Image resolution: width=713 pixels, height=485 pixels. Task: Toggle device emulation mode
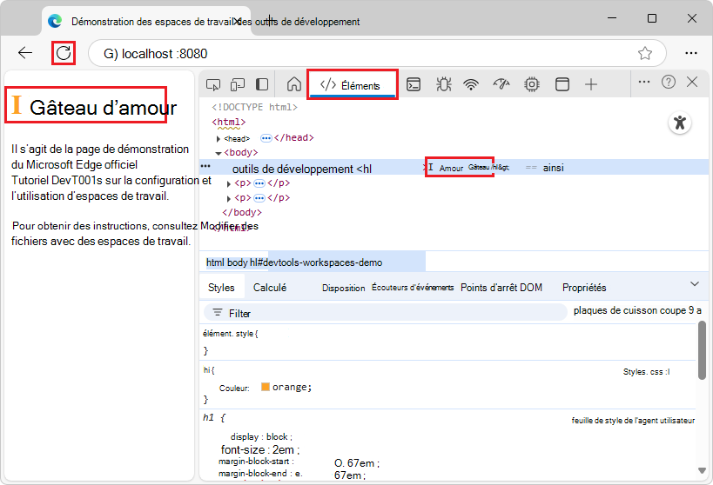(238, 84)
